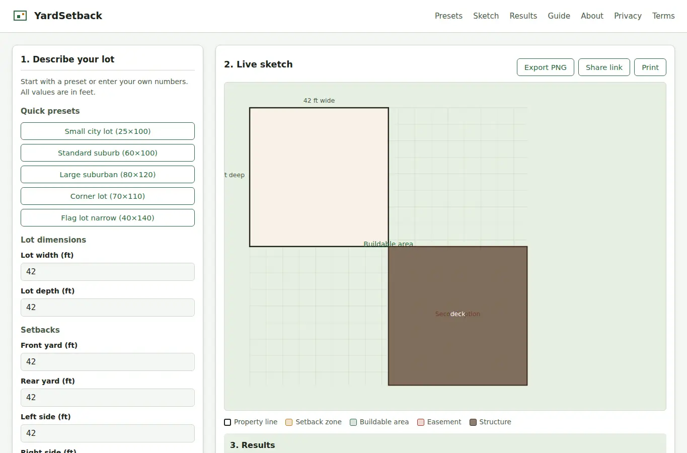
Task: Open the Guide nav item
Action: [x=559, y=16]
